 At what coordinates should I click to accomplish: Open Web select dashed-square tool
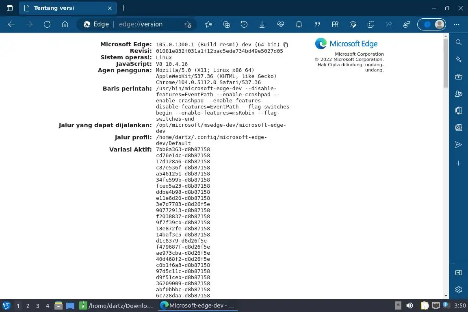[371, 24]
